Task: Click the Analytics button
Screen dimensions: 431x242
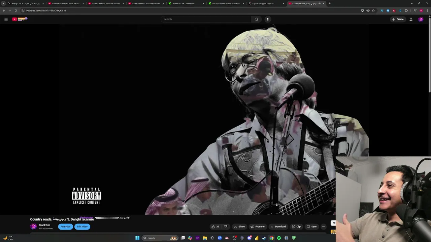Action: click(x=65, y=227)
